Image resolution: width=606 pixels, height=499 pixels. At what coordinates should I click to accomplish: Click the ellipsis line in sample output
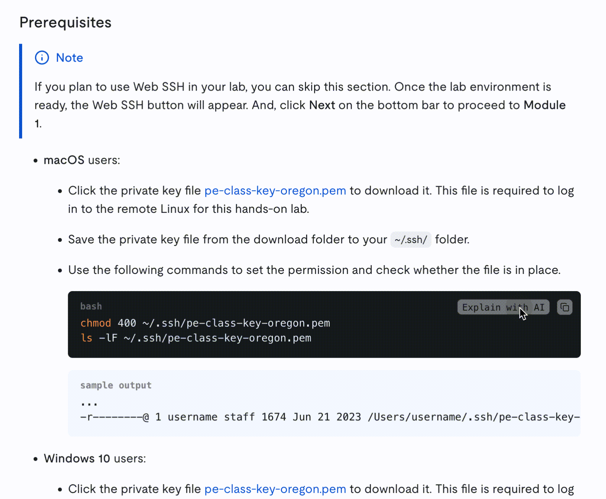tap(89, 402)
